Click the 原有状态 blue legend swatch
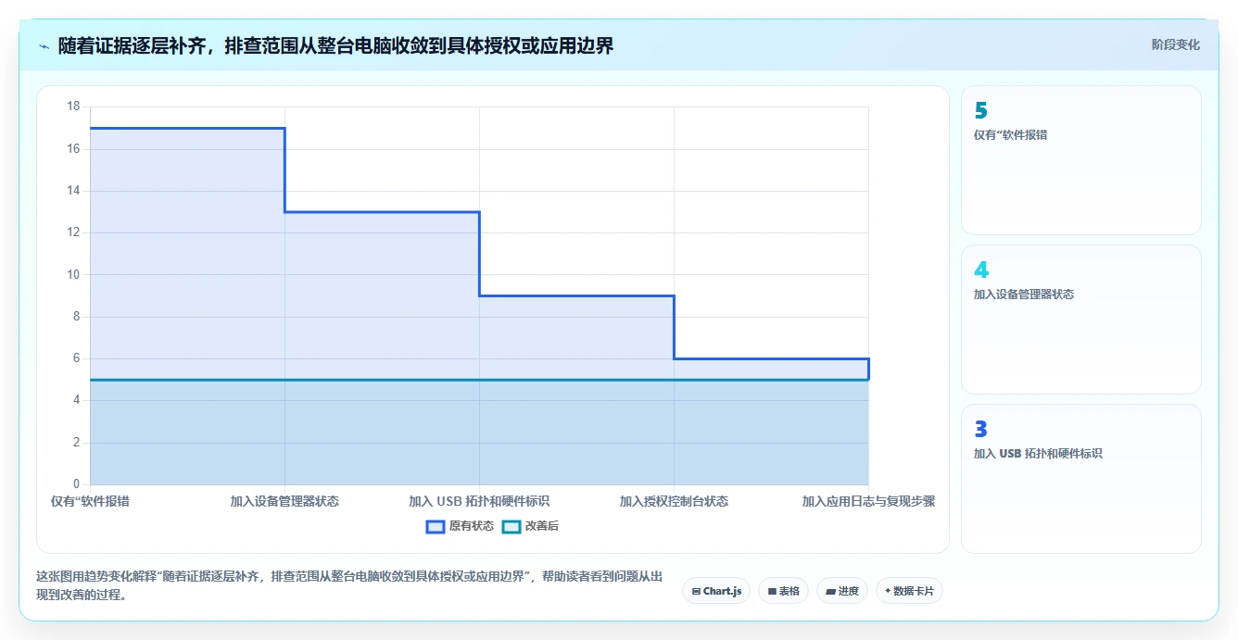Viewport: 1238px width, 640px height. point(436,526)
